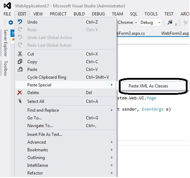Open the VIEW menu
Image resolution: width=190 pixels, height=178 pixels.
coord(38,14)
